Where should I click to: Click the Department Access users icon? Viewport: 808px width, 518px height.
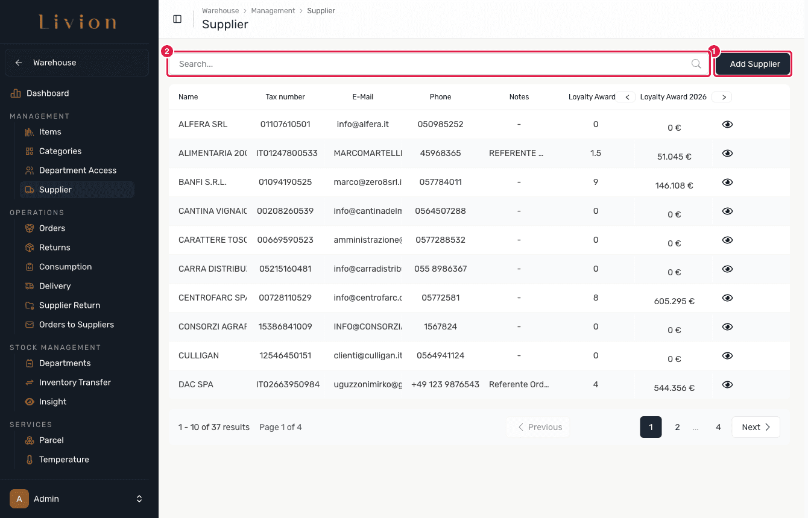tap(29, 170)
